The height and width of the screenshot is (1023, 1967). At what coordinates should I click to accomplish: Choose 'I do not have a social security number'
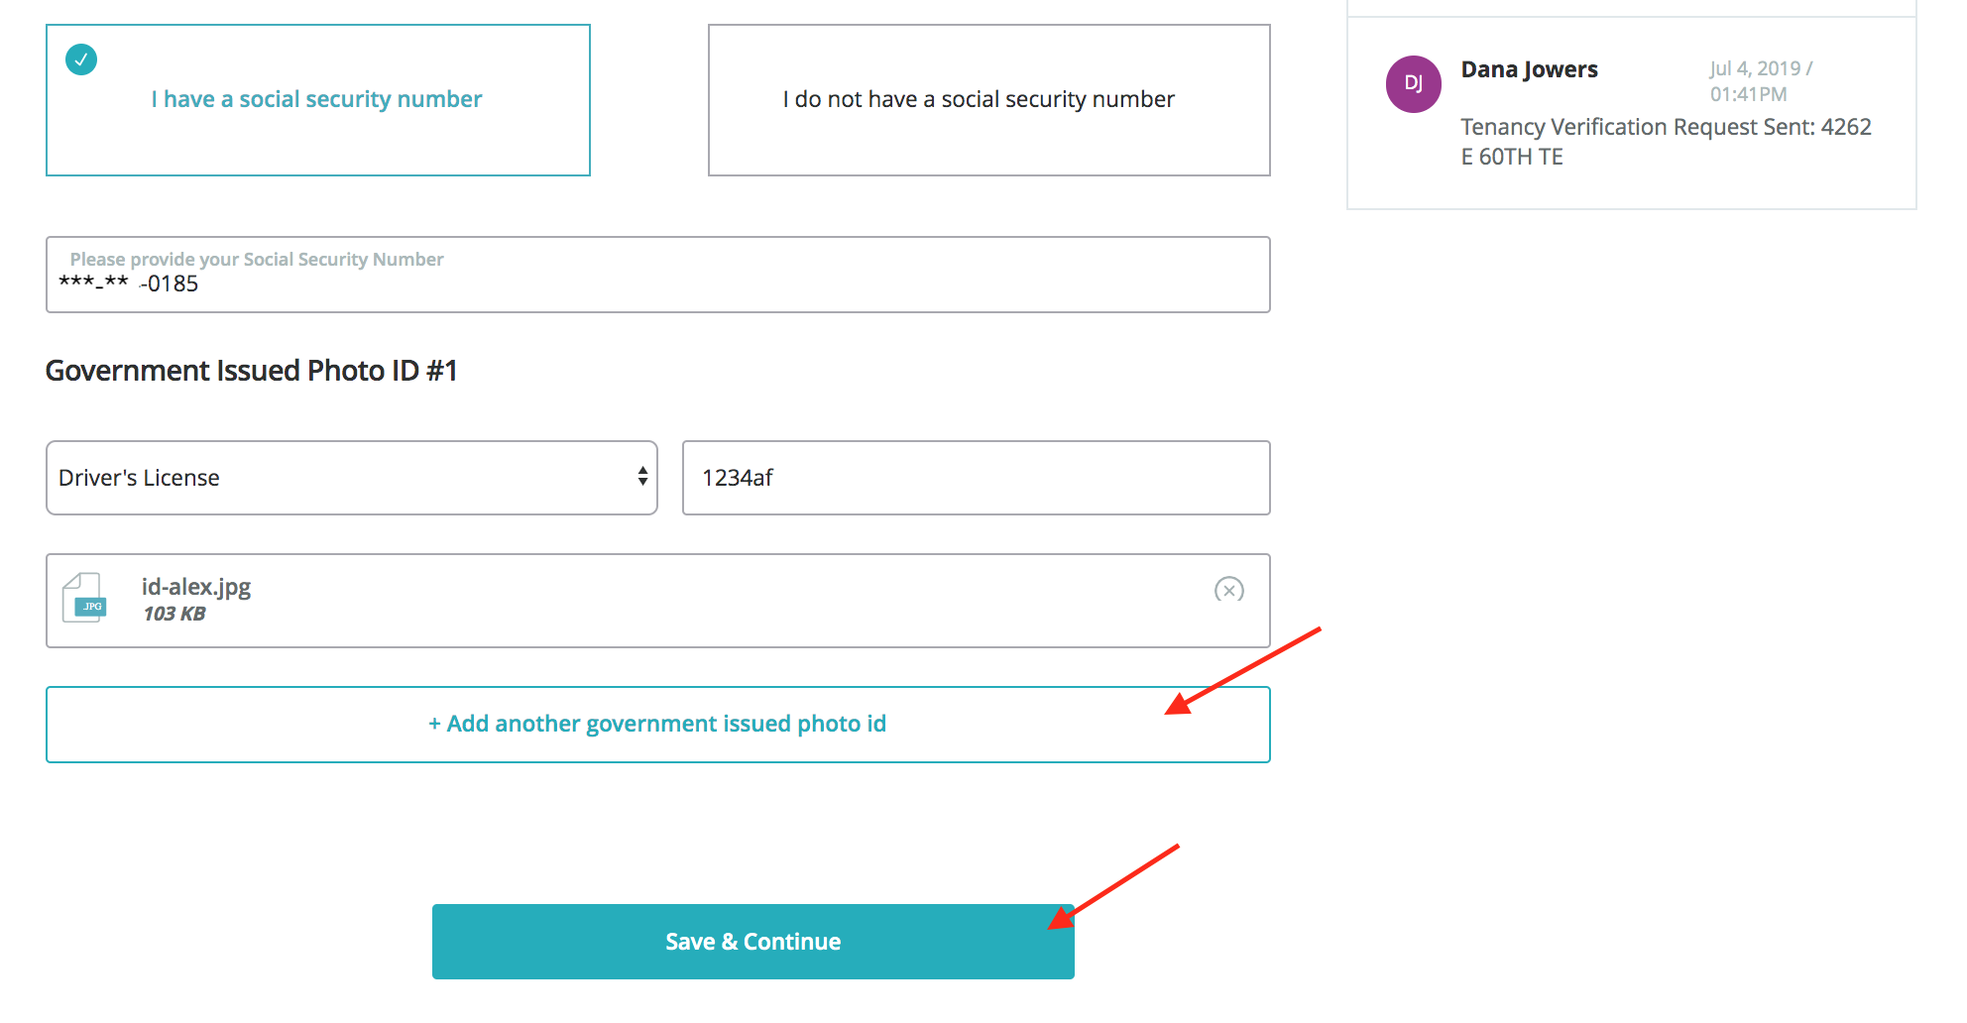pyautogui.click(x=988, y=100)
